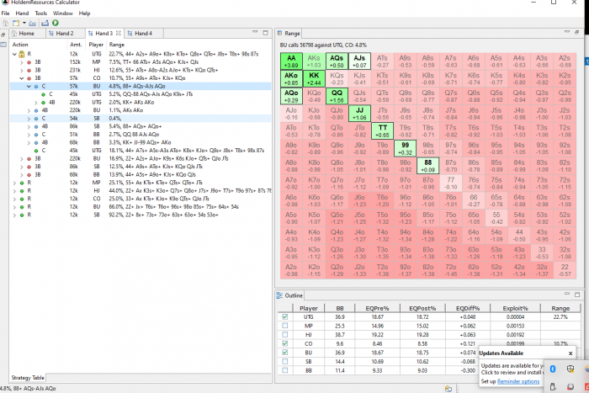
Task: Minimize the Outline panel
Action: 567,295
